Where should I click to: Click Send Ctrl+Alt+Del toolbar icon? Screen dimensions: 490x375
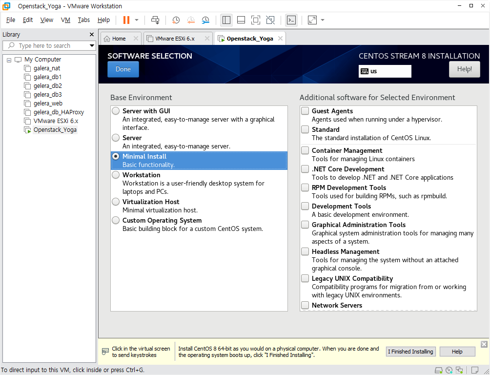[x=155, y=20]
